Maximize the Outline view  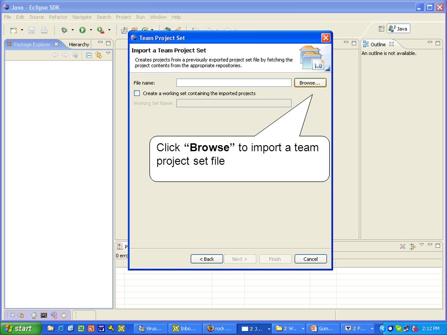(x=438, y=43)
